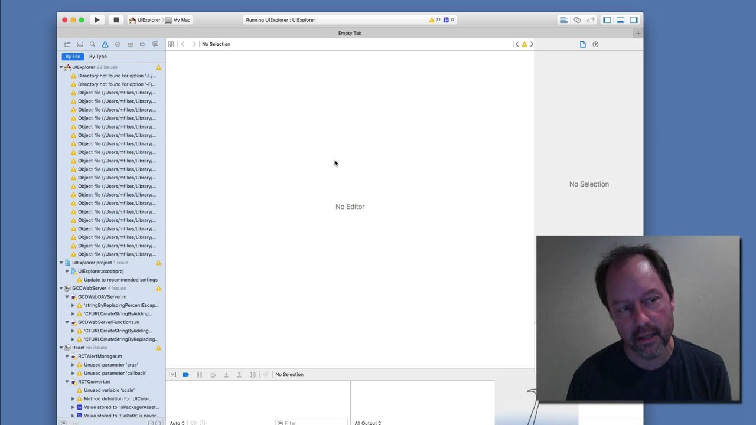Choose the UIExplorer scheme selector
The image size is (756, 425).
tap(145, 20)
